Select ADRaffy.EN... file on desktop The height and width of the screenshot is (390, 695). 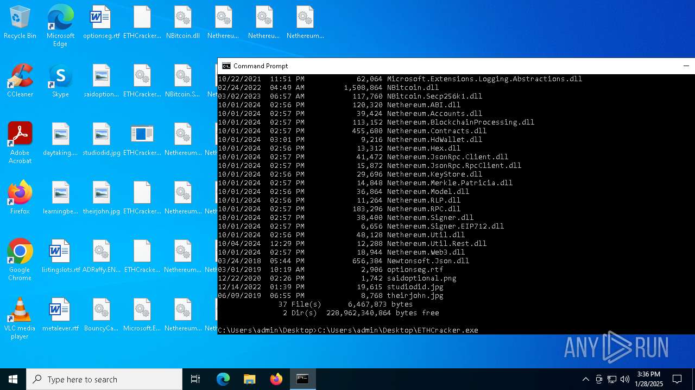[x=102, y=257]
